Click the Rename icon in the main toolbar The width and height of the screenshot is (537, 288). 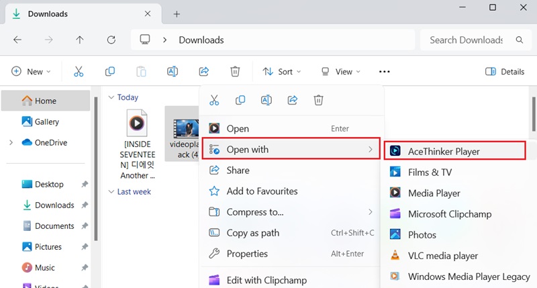coord(173,72)
